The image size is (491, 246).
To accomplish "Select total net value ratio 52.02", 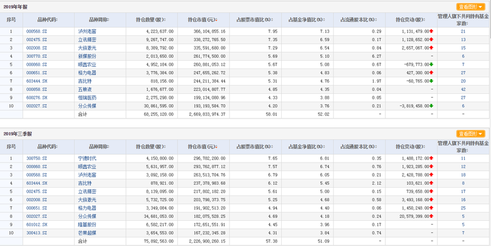I will (323, 114).
